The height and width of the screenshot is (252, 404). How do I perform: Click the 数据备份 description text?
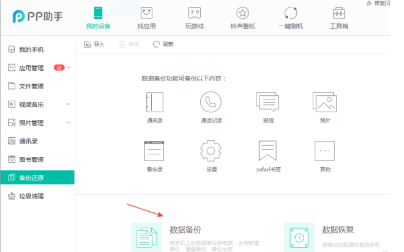pos(214,246)
